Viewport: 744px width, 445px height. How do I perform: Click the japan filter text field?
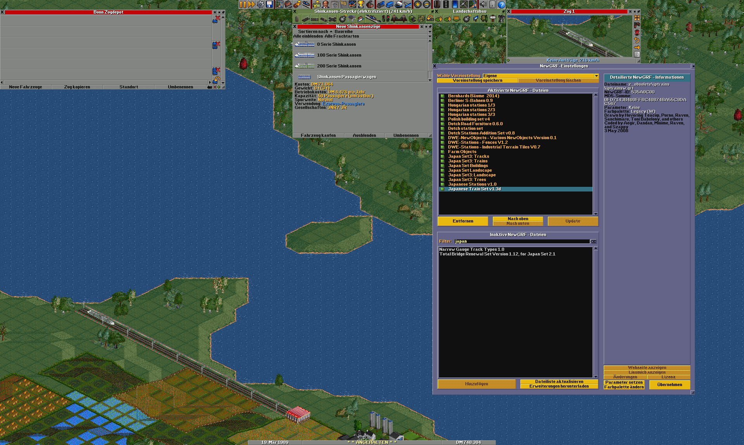pos(521,241)
